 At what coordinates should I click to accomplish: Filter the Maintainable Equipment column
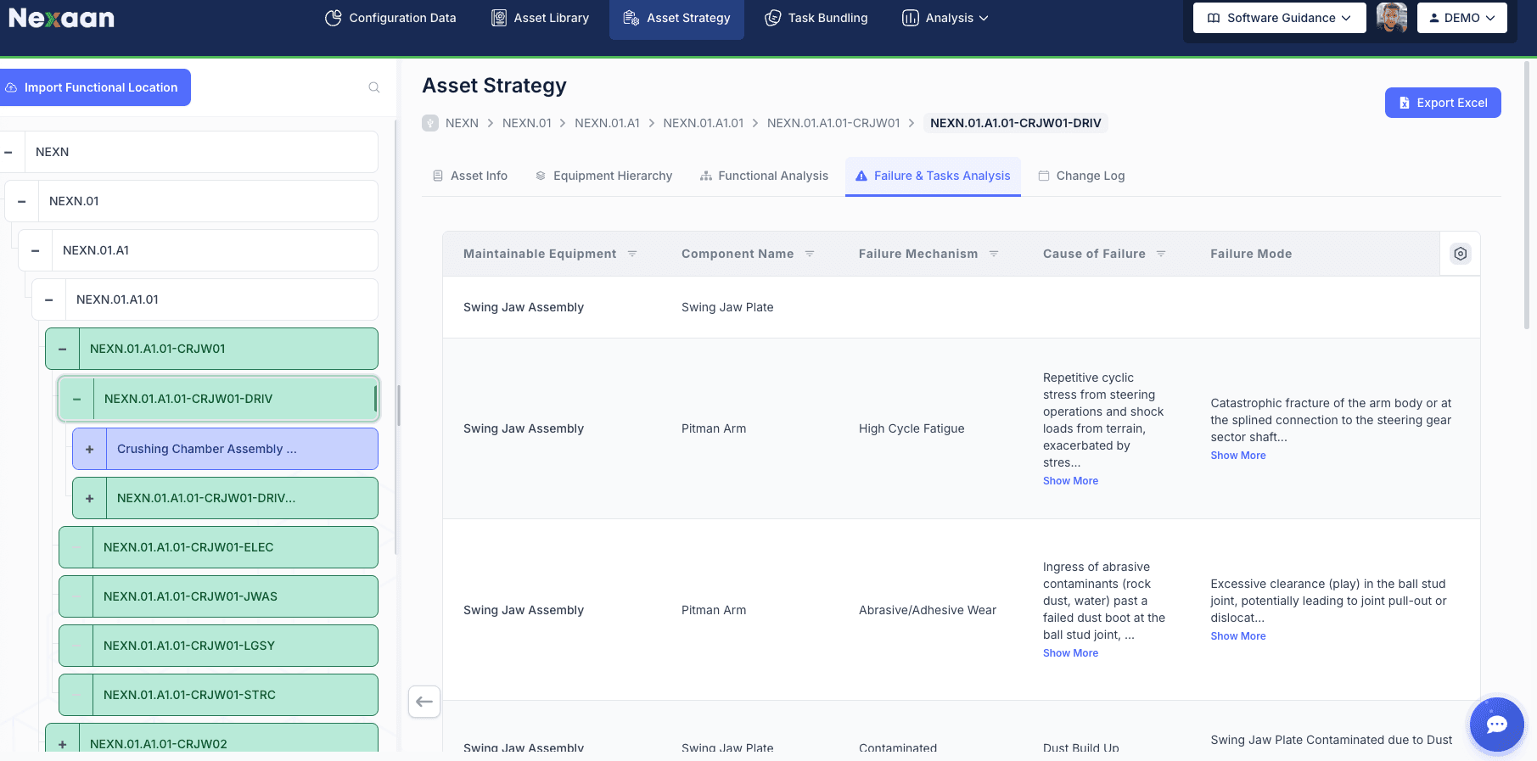tap(632, 254)
